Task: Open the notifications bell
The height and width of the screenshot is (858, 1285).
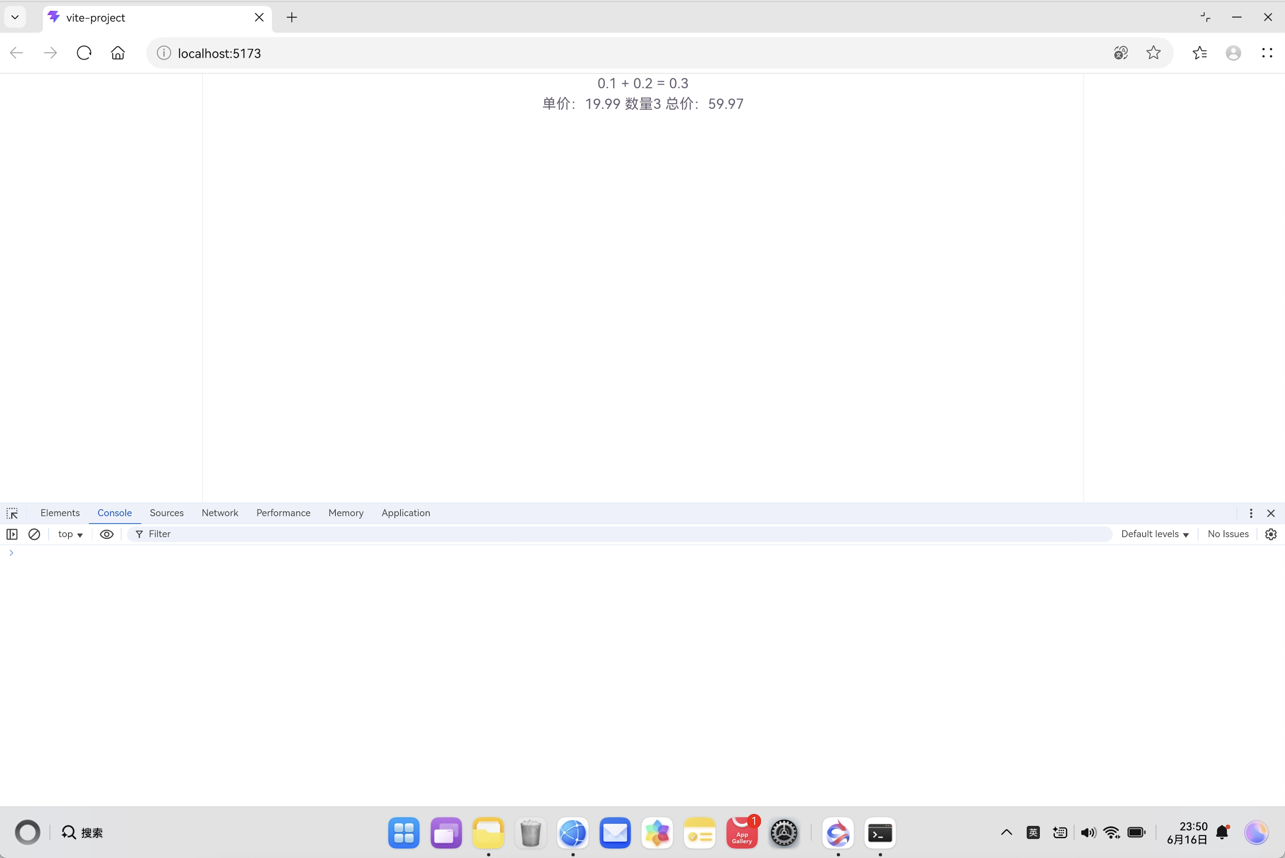Action: (1223, 832)
